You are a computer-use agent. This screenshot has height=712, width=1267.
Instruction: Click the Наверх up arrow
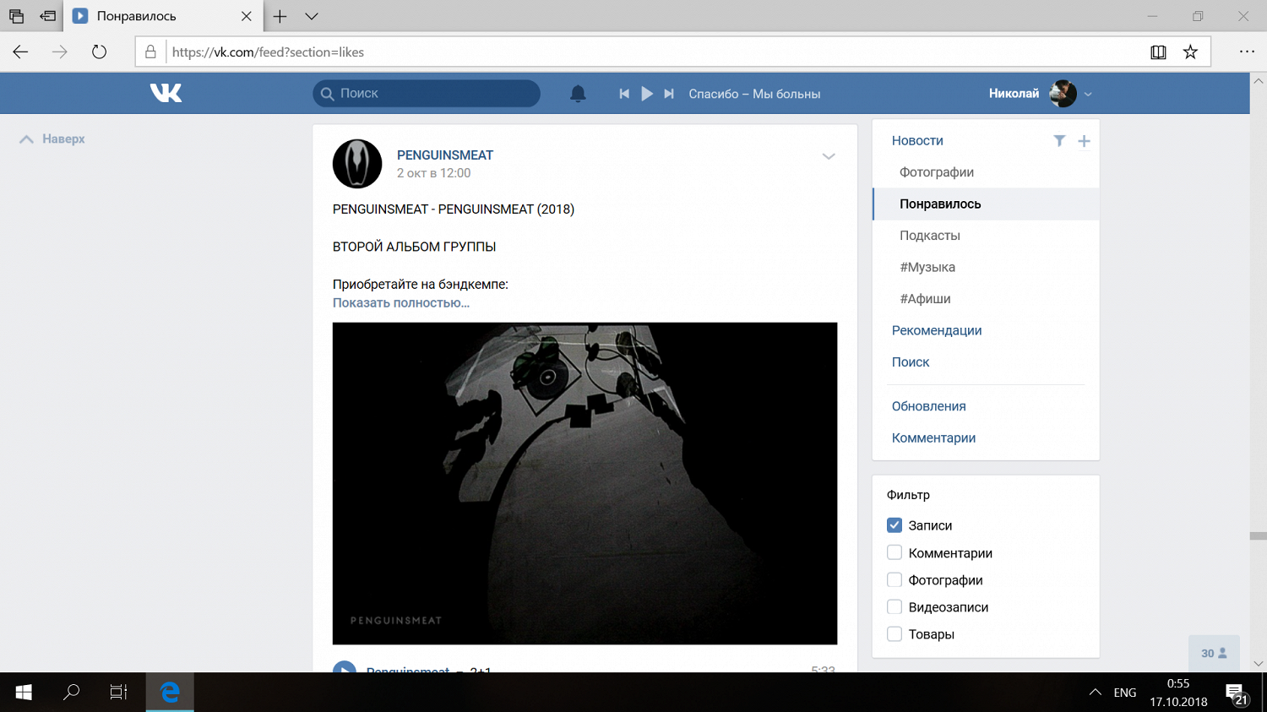tap(26, 139)
